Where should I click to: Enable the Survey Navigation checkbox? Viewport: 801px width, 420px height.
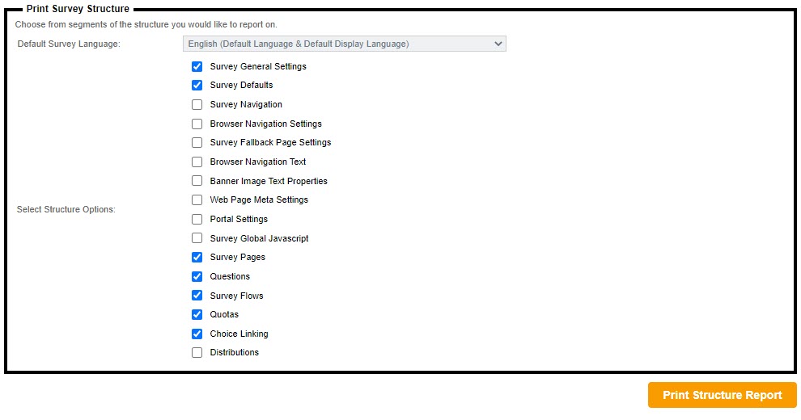[197, 104]
